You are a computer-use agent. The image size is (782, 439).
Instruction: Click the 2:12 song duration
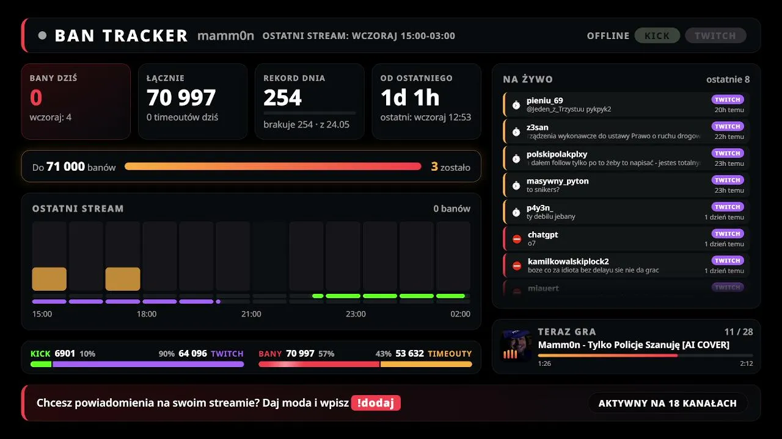(746, 363)
